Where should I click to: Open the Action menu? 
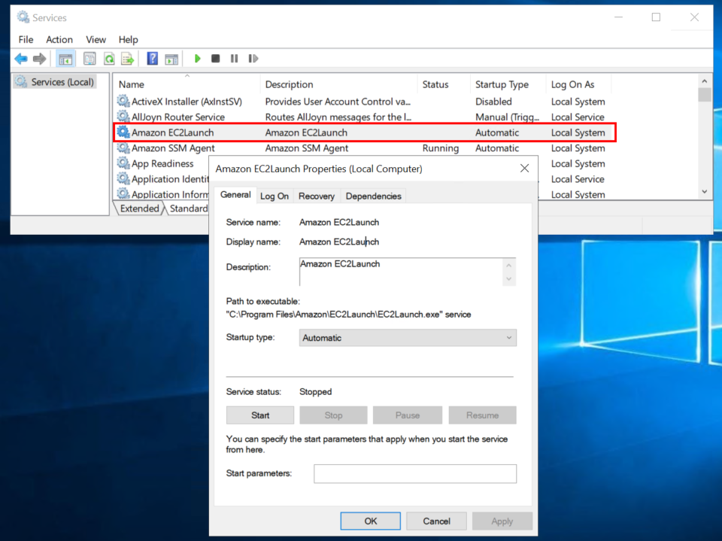tap(59, 40)
